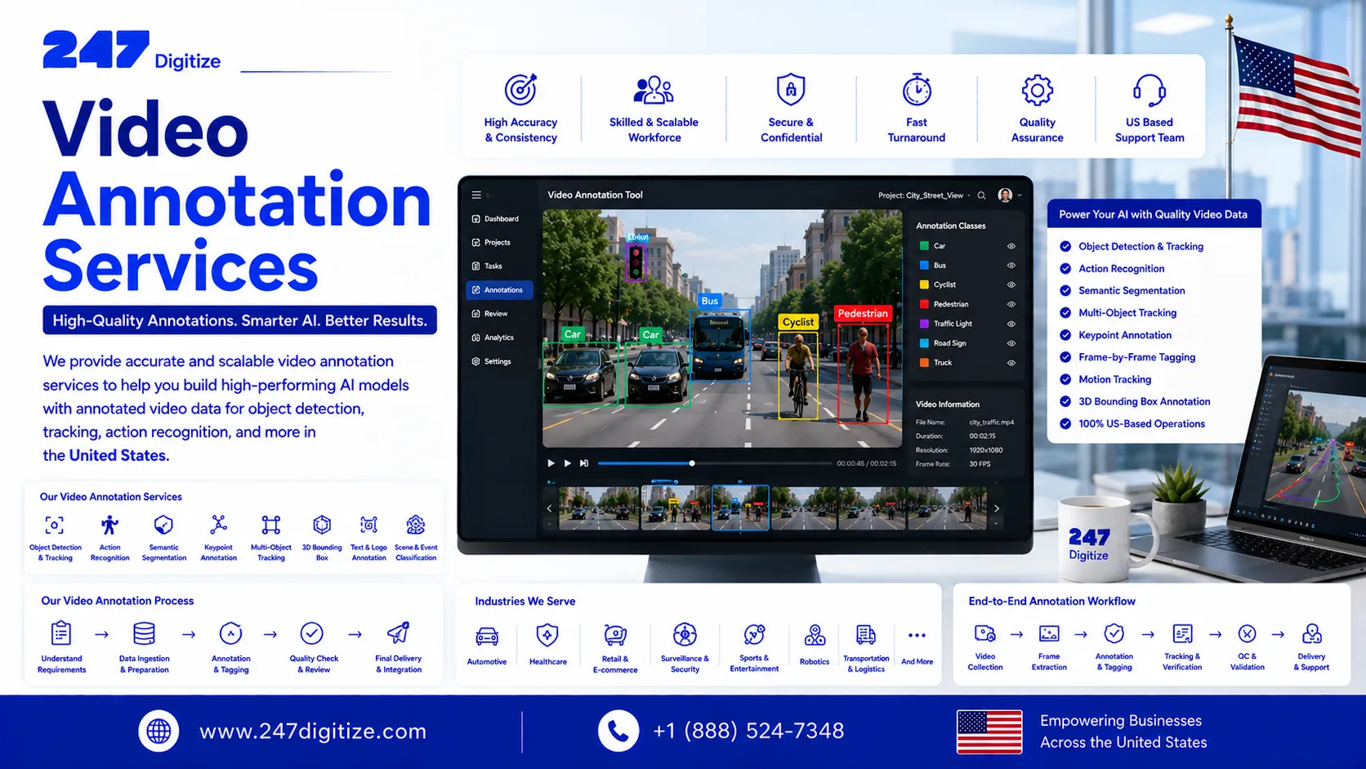Click the Understand Requirements process icon
1366x769 pixels.
point(61,633)
